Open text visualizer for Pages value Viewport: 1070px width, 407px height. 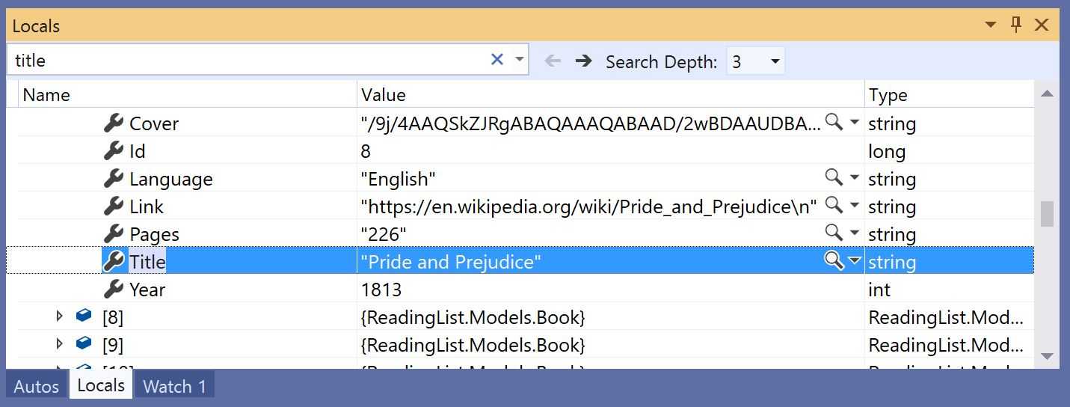point(834,233)
